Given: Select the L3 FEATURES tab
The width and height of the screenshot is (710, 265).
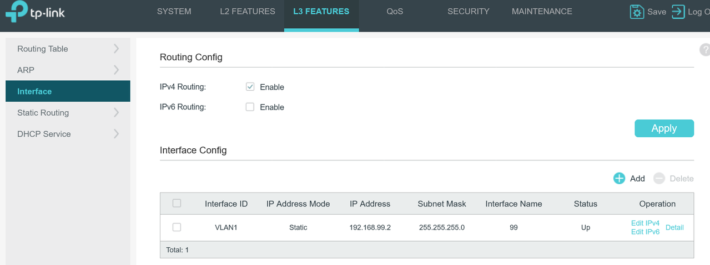Looking at the screenshot, I should pyautogui.click(x=321, y=12).
